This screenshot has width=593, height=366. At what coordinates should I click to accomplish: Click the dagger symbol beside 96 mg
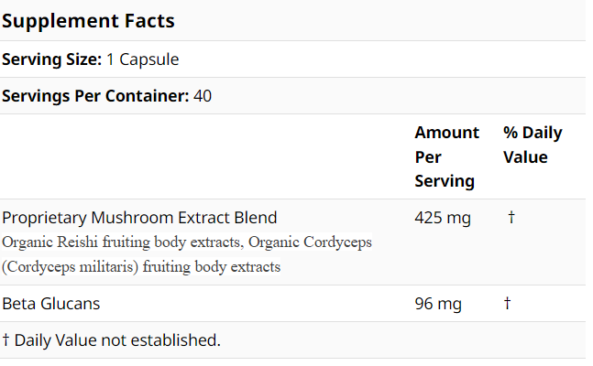[x=507, y=303]
